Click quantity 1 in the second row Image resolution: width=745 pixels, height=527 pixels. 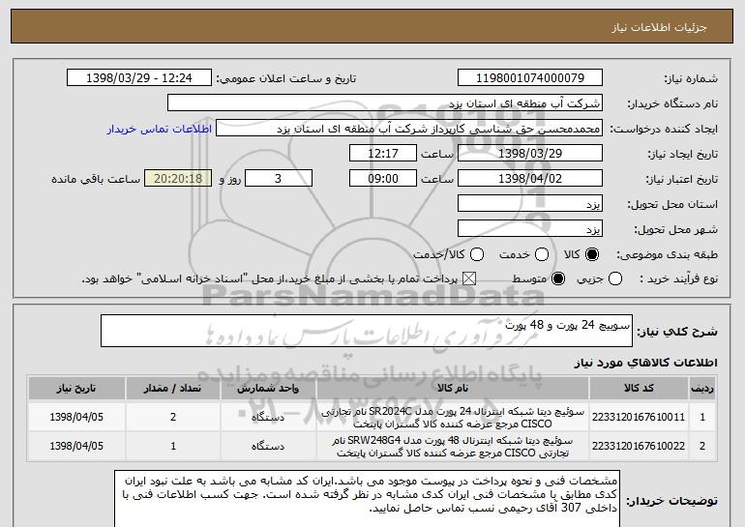coord(173,446)
